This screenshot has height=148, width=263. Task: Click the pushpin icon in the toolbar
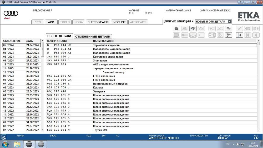[x=239, y=28]
